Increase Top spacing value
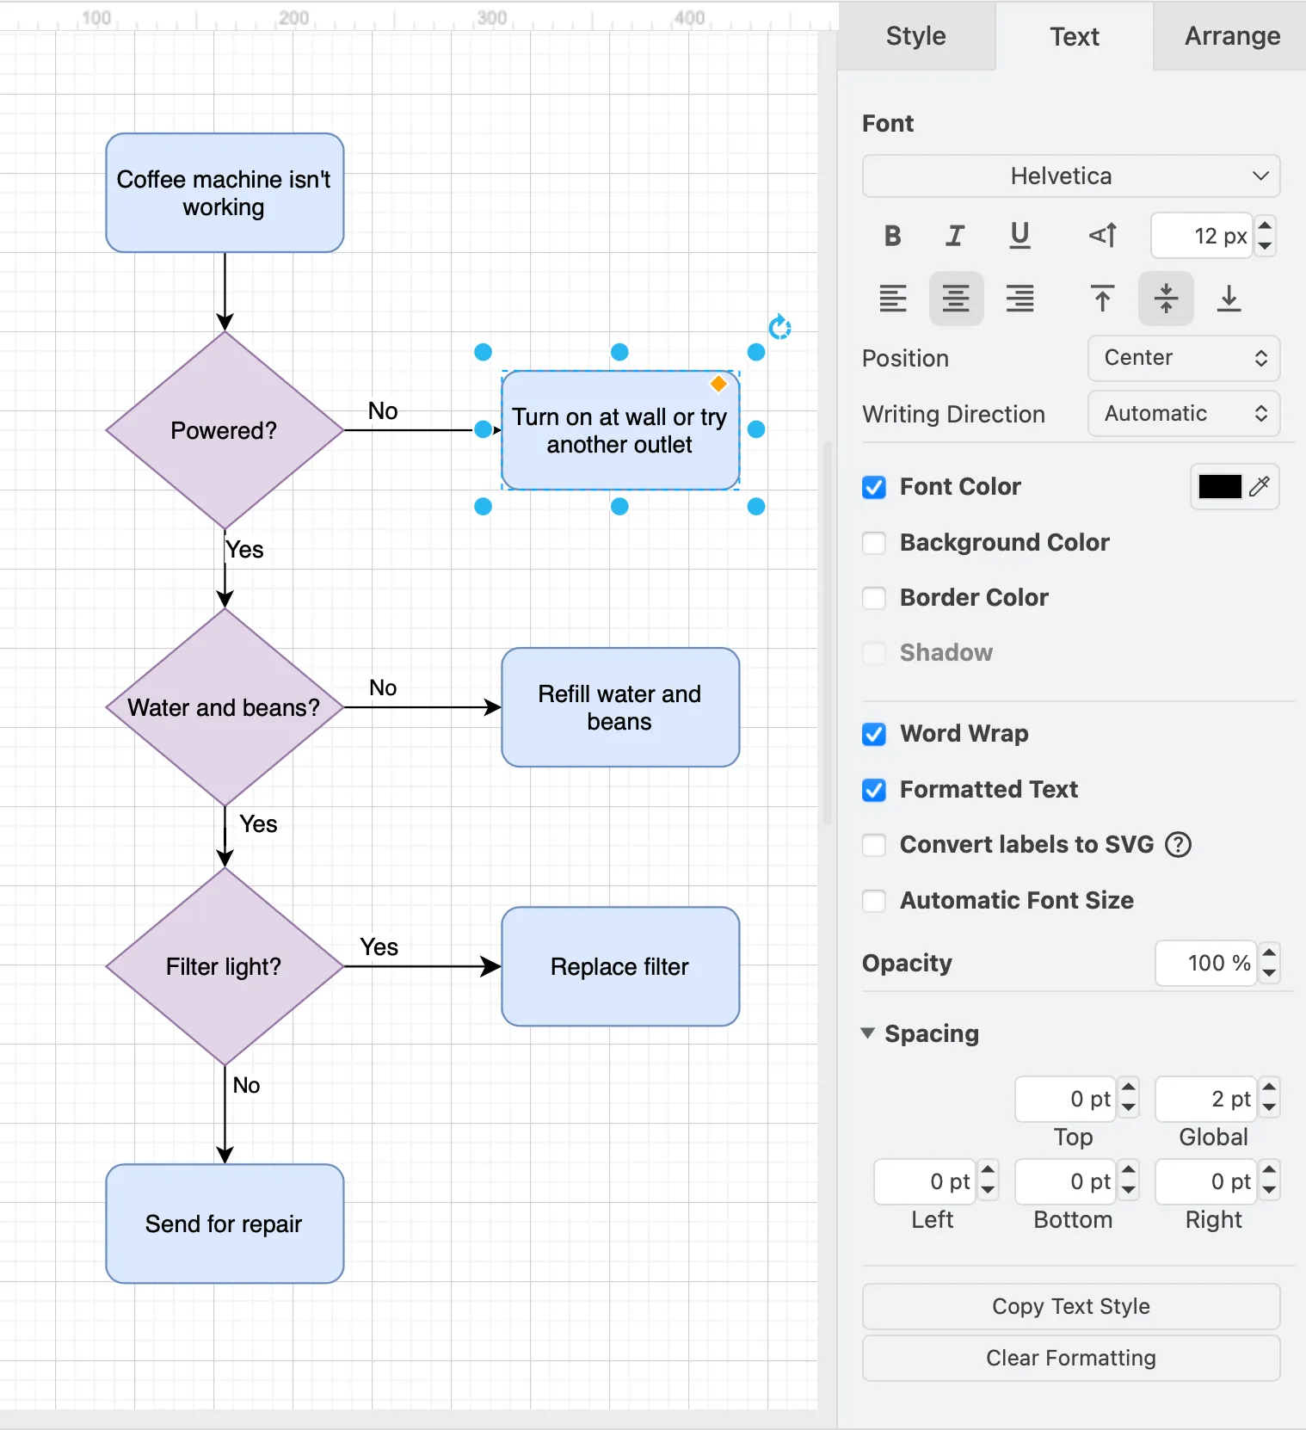Image resolution: width=1306 pixels, height=1430 pixels. (1129, 1088)
